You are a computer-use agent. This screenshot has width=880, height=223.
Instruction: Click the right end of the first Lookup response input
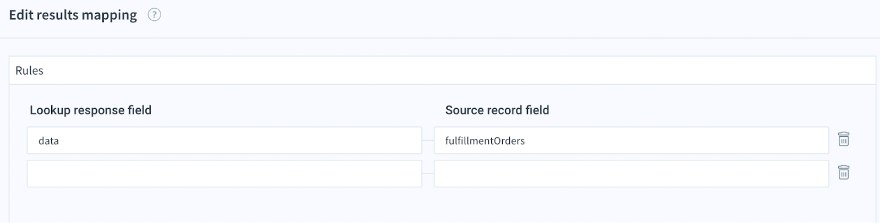(413, 141)
